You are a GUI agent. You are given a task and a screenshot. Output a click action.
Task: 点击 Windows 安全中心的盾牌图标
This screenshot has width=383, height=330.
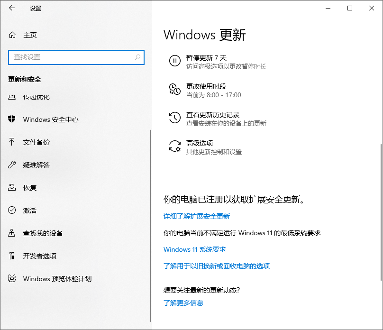pos(12,119)
